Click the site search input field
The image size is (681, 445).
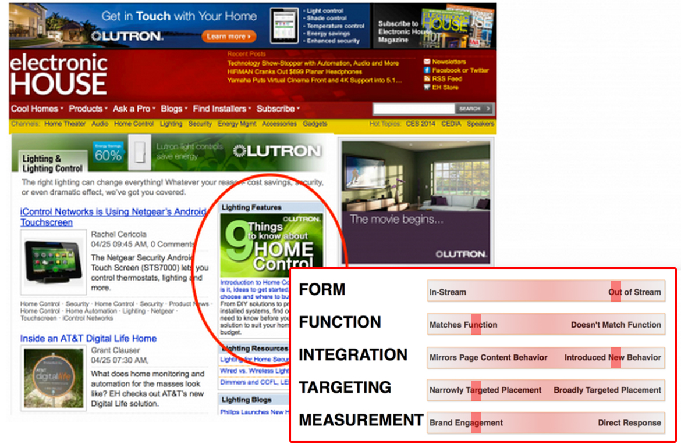pyautogui.click(x=413, y=109)
